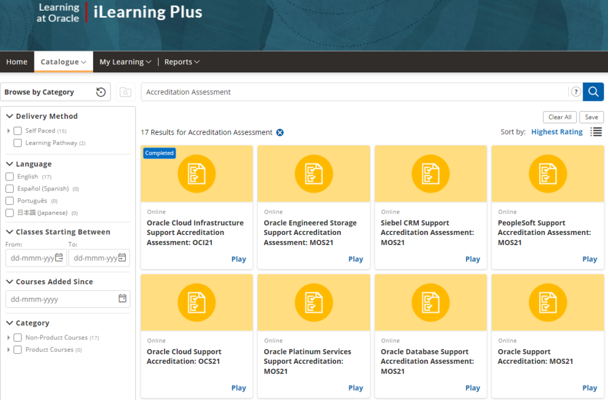Click the Oracle Cloud Infrastructure Support course icon
The width and height of the screenshot is (608, 400).
pyautogui.click(x=197, y=174)
